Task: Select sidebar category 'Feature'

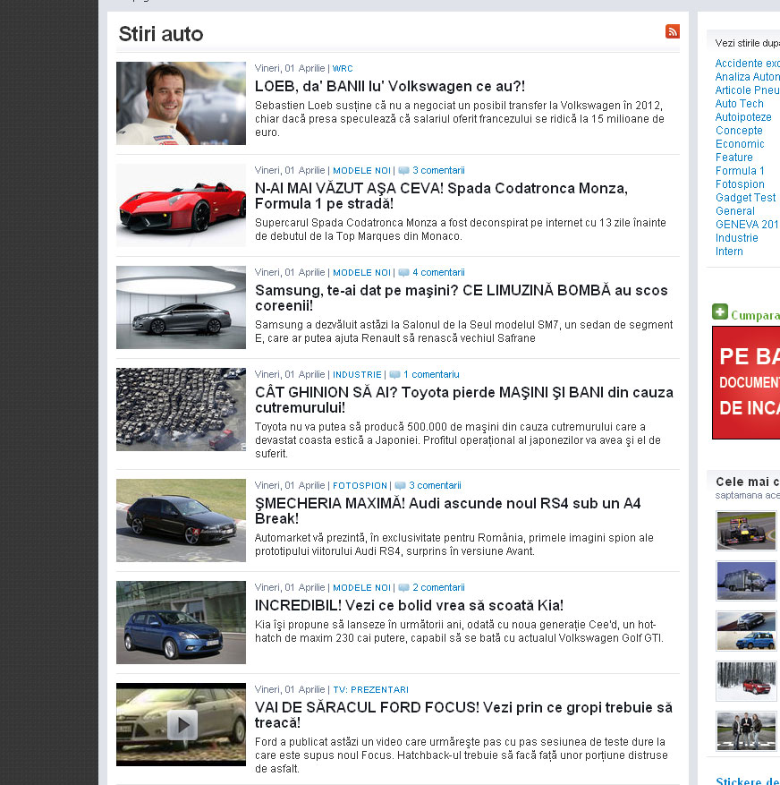Action: (x=734, y=158)
